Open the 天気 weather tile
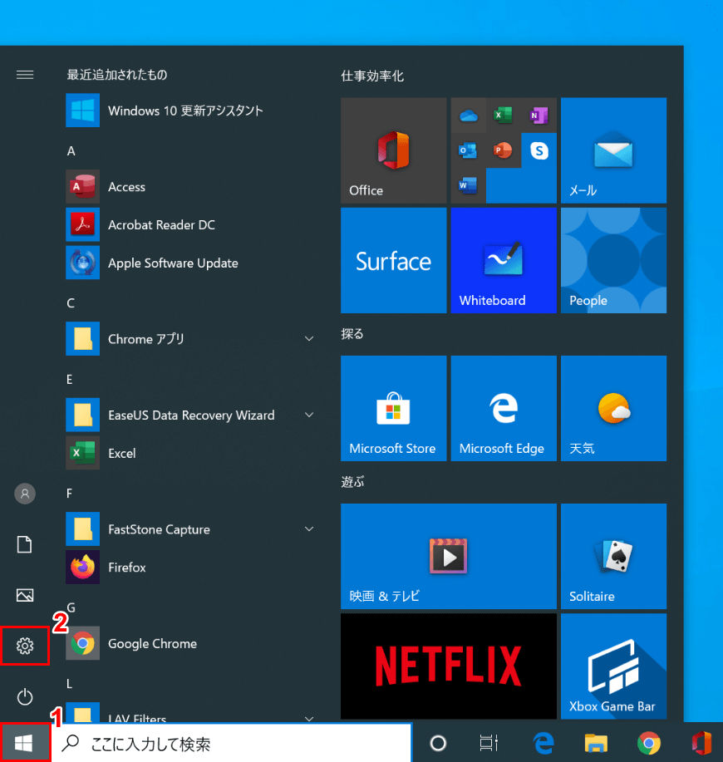The width and height of the screenshot is (723, 762). (x=613, y=408)
